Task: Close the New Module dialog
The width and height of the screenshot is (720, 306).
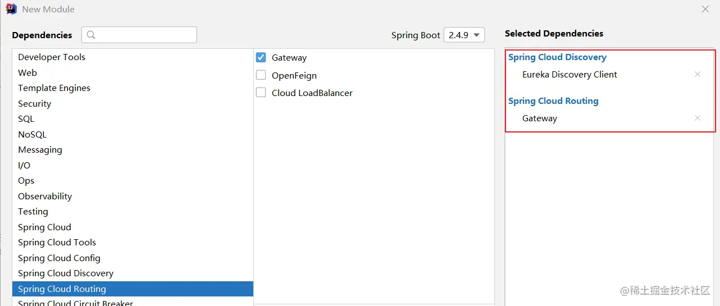Action: tap(705, 9)
